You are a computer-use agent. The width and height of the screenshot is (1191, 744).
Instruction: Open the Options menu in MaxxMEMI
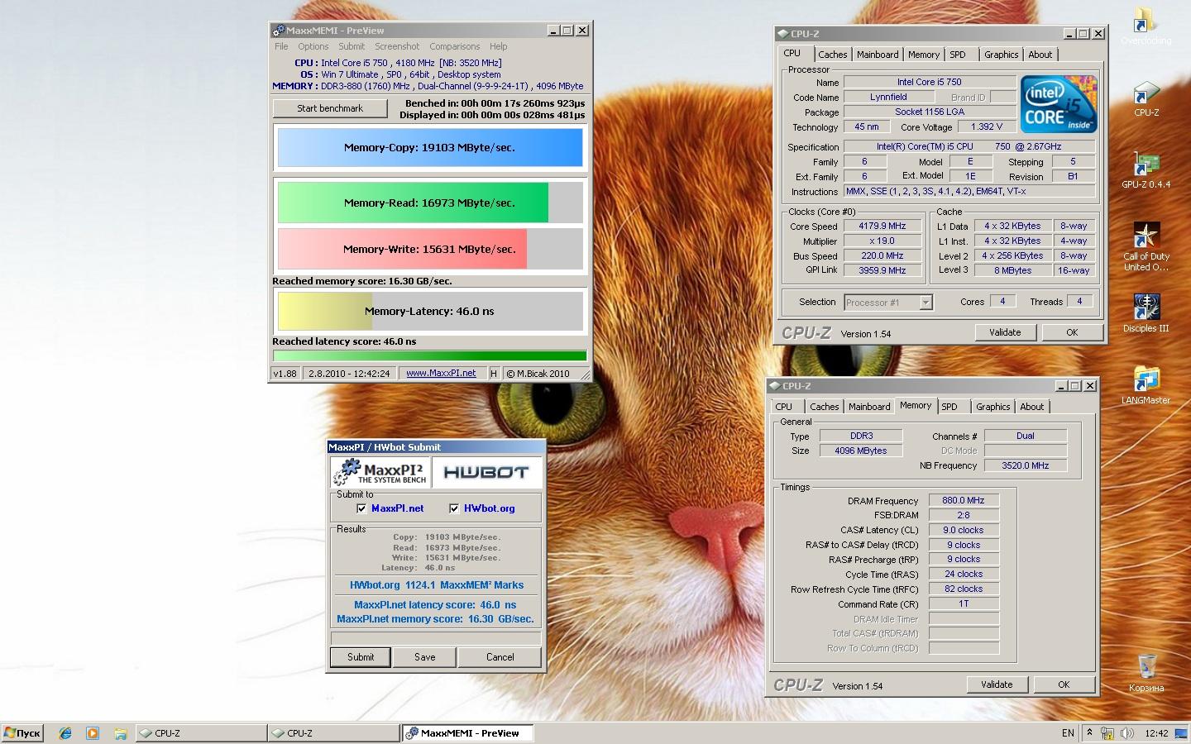pos(313,46)
